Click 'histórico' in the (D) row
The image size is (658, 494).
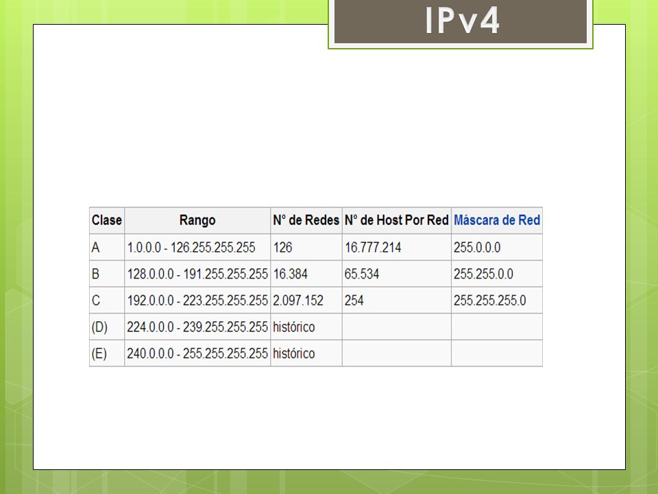click(x=294, y=327)
